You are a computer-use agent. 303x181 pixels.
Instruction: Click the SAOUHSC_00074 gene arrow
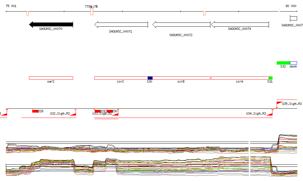tap(240, 25)
